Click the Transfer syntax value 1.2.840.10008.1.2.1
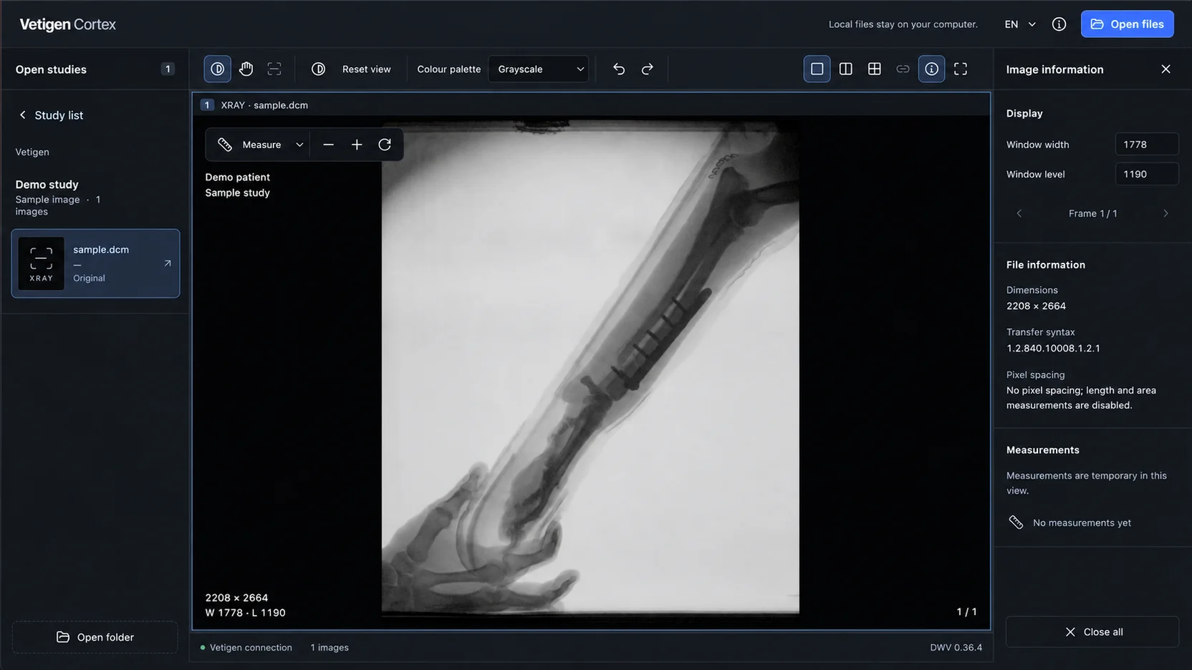The image size is (1192, 670). (x=1053, y=349)
